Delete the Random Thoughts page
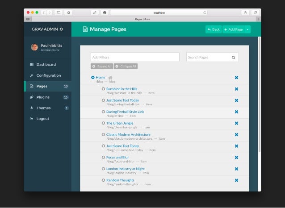The width and height of the screenshot is (285, 208). 236,180
